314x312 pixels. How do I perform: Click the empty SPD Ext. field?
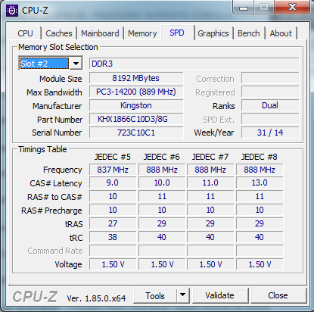(270, 119)
